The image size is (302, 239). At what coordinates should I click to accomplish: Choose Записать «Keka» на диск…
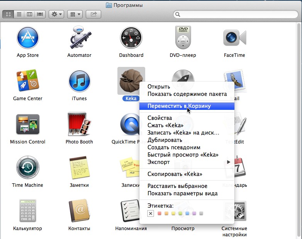tap(187, 133)
